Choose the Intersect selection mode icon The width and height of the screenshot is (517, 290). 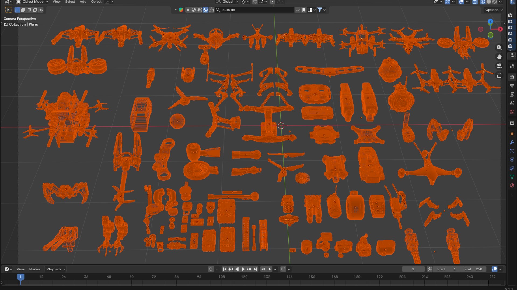click(x=41, y=10)
